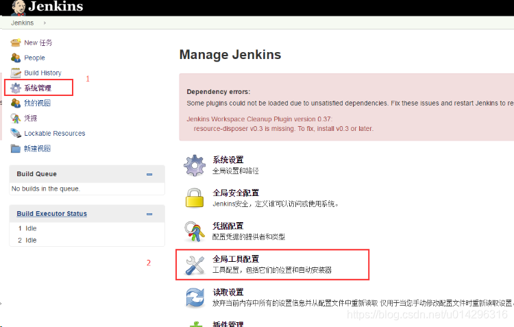
Task: Click the 新建视图 folder icon
Action: [15, 149]
